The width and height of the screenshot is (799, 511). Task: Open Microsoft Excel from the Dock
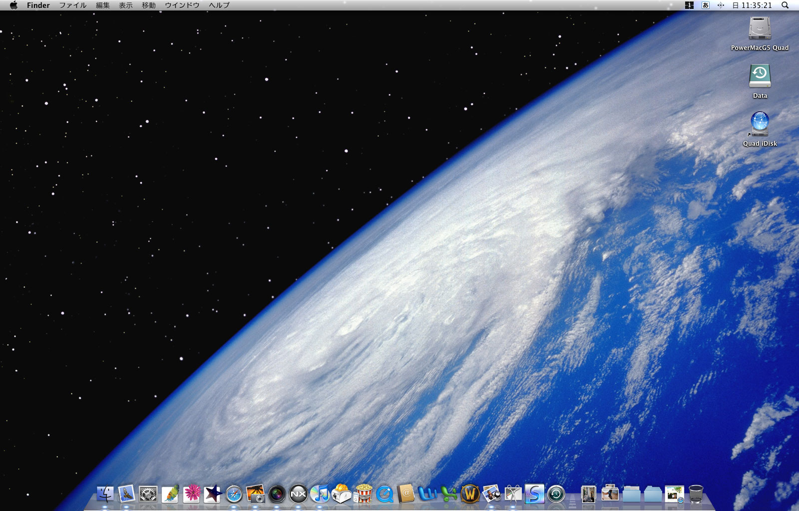[449, 494]
